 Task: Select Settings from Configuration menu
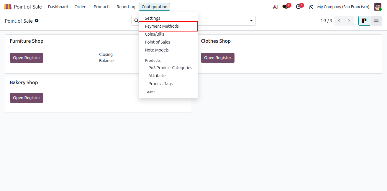(168, 18)
